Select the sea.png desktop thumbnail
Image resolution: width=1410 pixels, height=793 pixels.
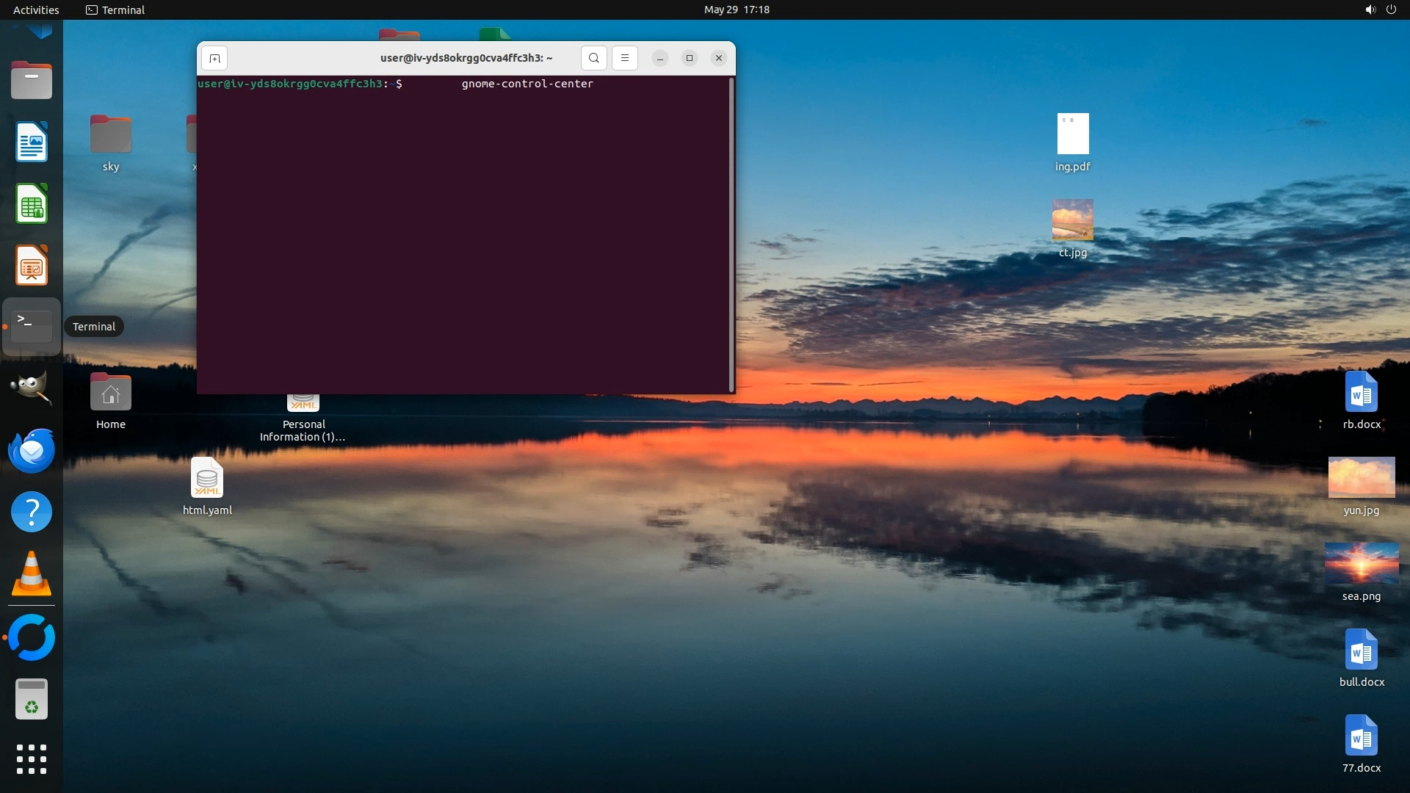pyautogui.click(x=1362, y=563)
